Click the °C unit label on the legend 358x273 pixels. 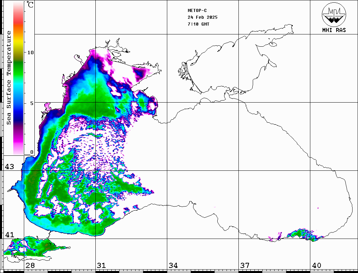pyautogui.click(x=30, y=4)
